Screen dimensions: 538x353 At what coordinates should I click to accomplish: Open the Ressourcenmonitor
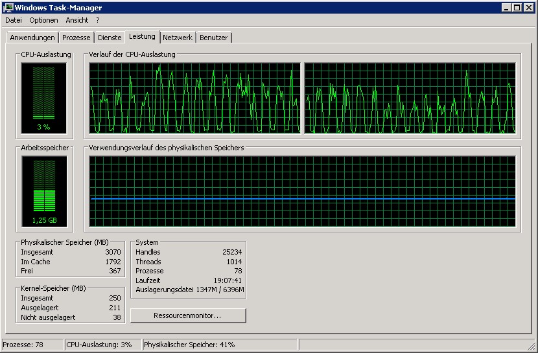[x=188, y=315]
